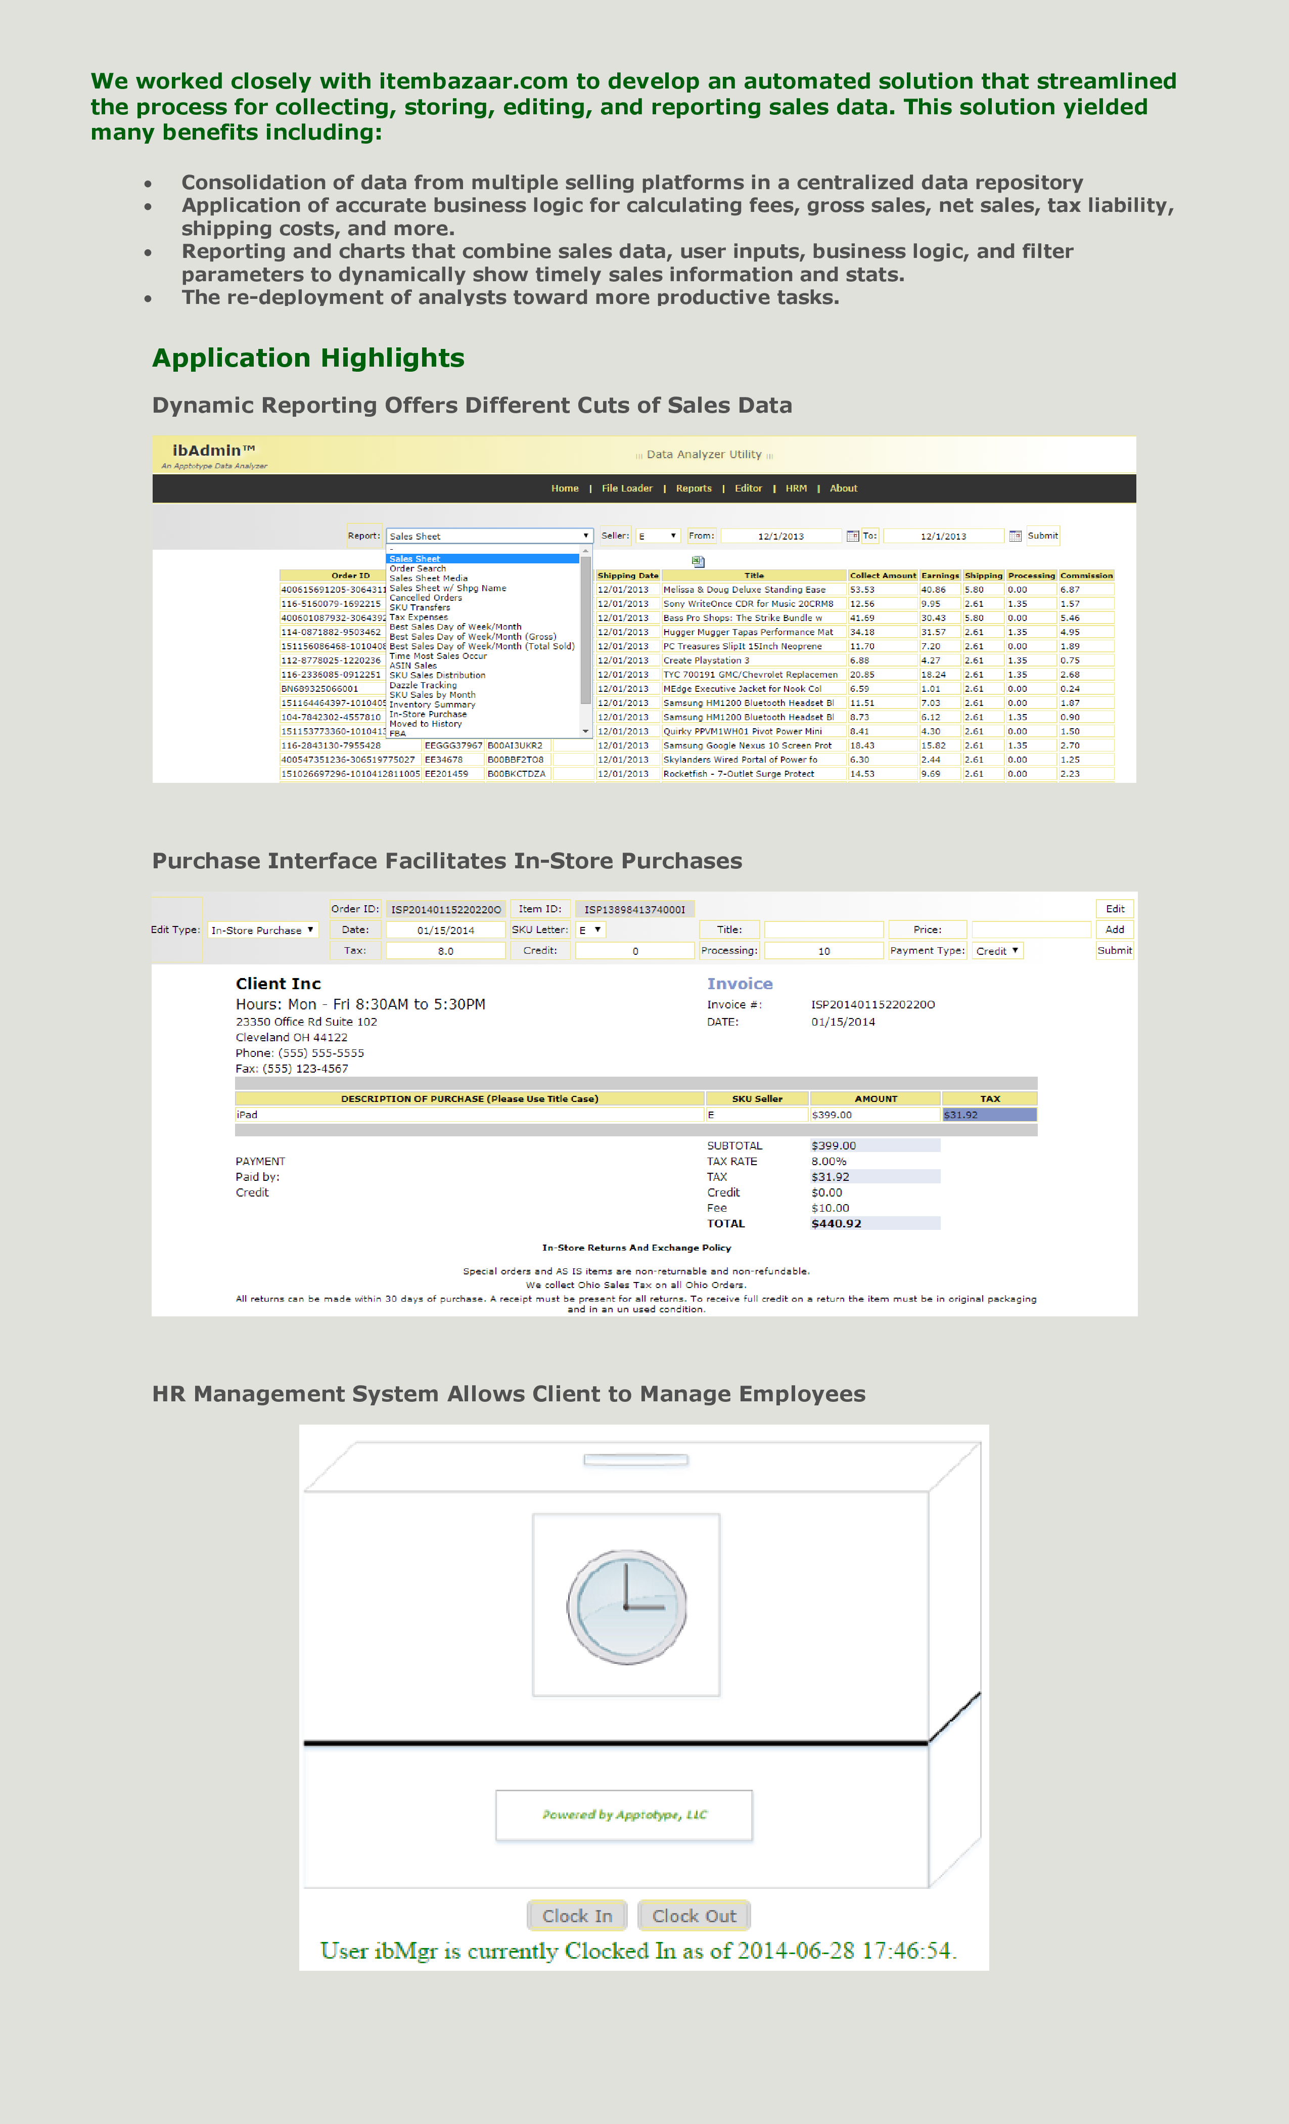
Task: Open the Home menu item
Action: [564, 488]
